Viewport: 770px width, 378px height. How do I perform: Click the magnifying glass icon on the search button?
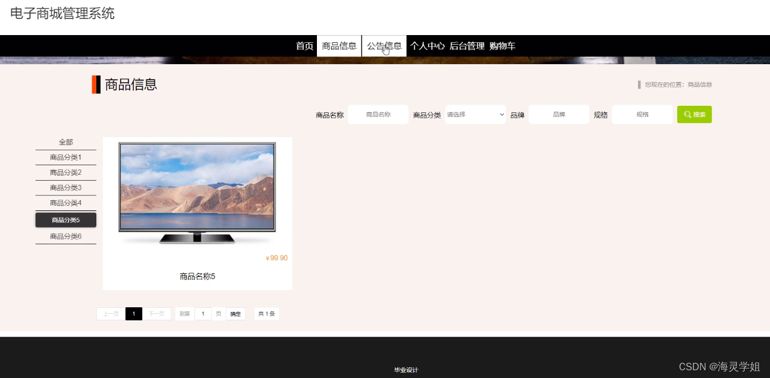click(x=687, y=114)
